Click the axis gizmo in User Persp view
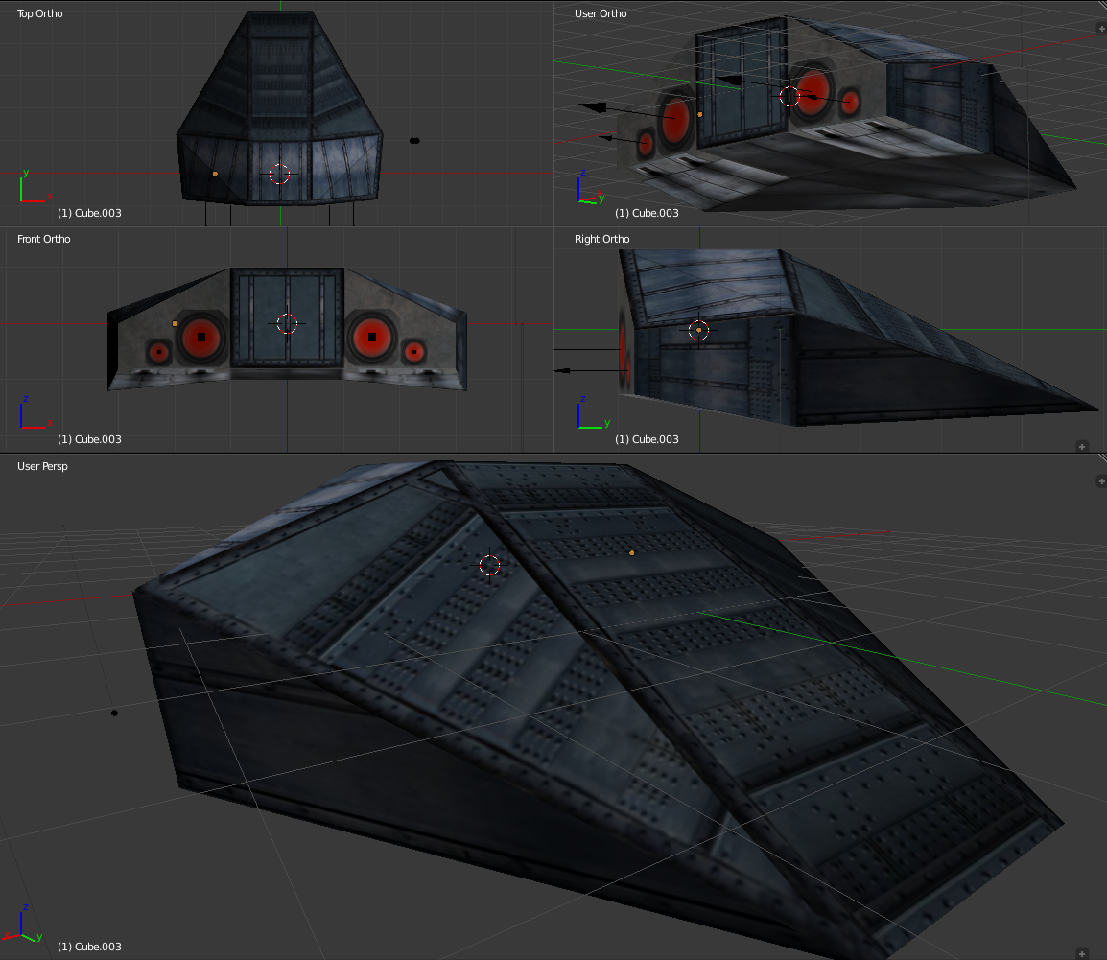 point(23,924)
